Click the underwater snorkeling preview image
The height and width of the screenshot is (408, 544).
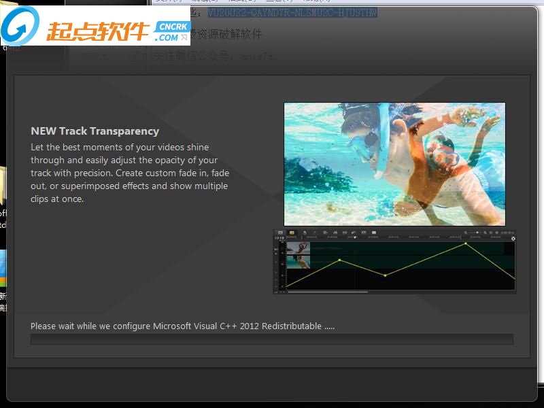(394, 164)
